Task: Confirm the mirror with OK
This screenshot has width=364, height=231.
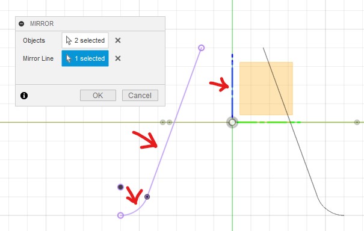Action: [98, 96]
